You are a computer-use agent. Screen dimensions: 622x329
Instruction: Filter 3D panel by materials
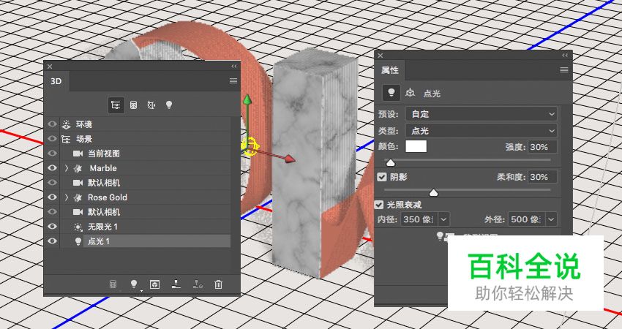[x=151, y=105]
